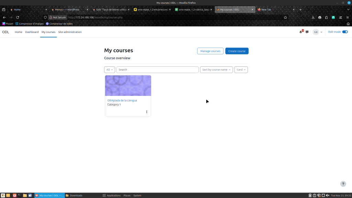352x198 pixels.
Task: Open the help question mark button
Action: (343, 184)
